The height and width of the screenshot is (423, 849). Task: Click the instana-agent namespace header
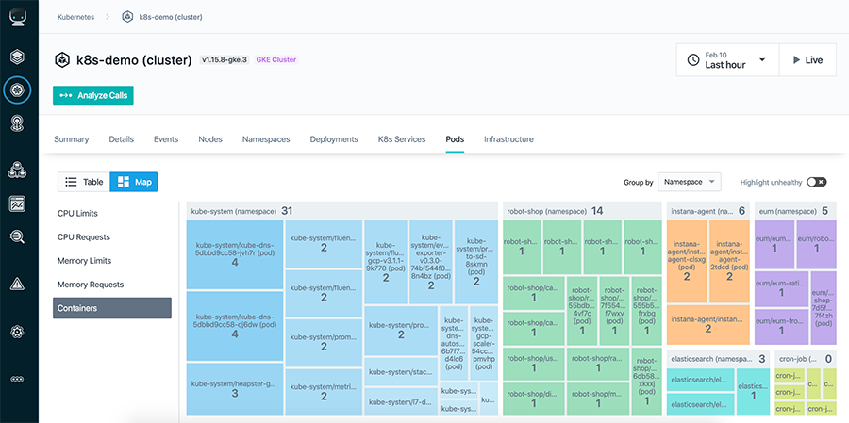click(x=708, y=211)
